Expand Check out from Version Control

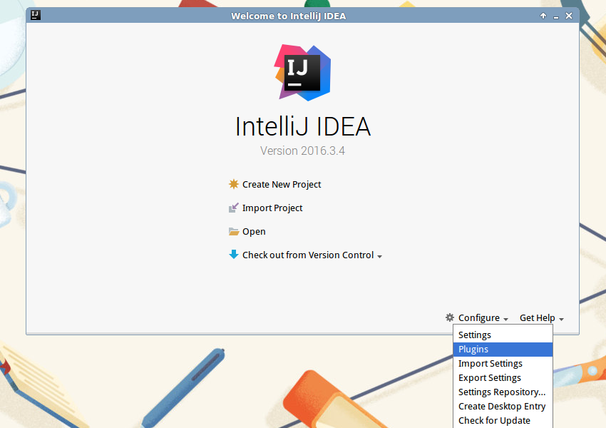(x=312, y=255)
